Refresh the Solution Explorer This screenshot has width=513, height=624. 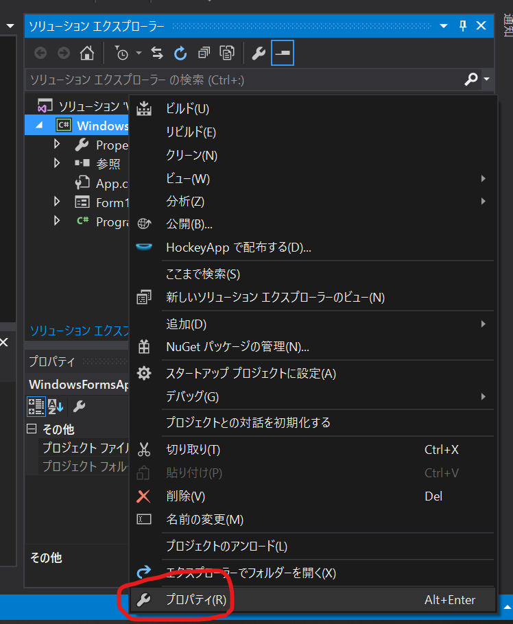click(180, 53)
